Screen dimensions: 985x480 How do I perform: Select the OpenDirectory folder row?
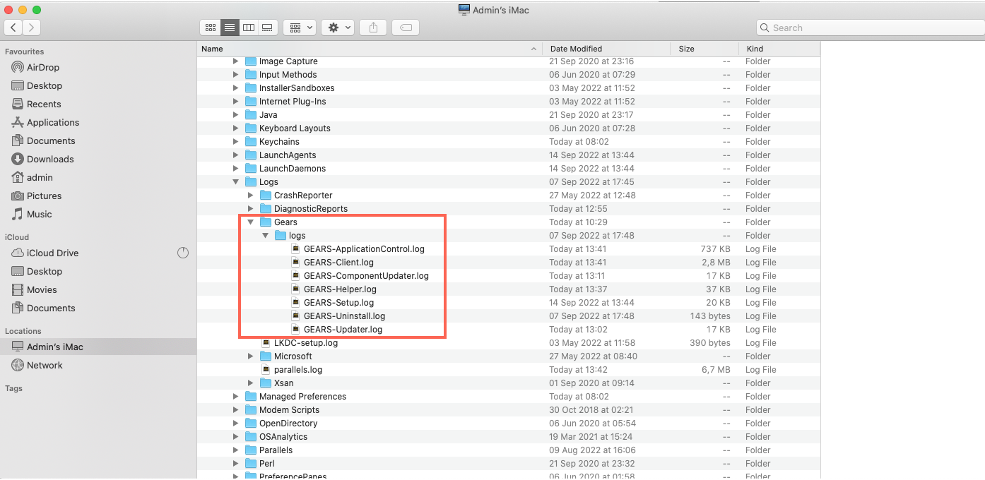click(509, 424)
